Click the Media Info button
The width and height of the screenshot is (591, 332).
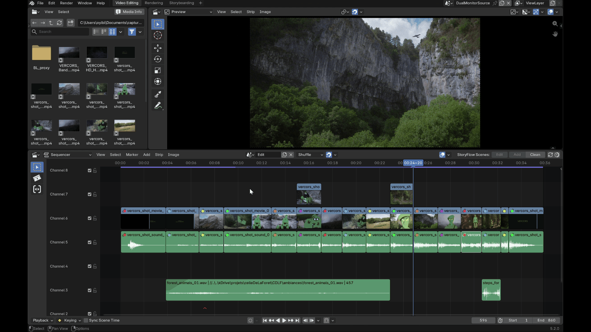tap(129, 12)
